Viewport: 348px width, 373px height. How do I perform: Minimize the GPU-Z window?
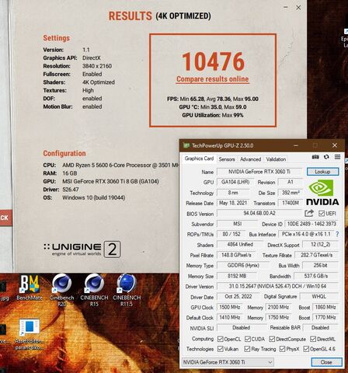[296, 145]
